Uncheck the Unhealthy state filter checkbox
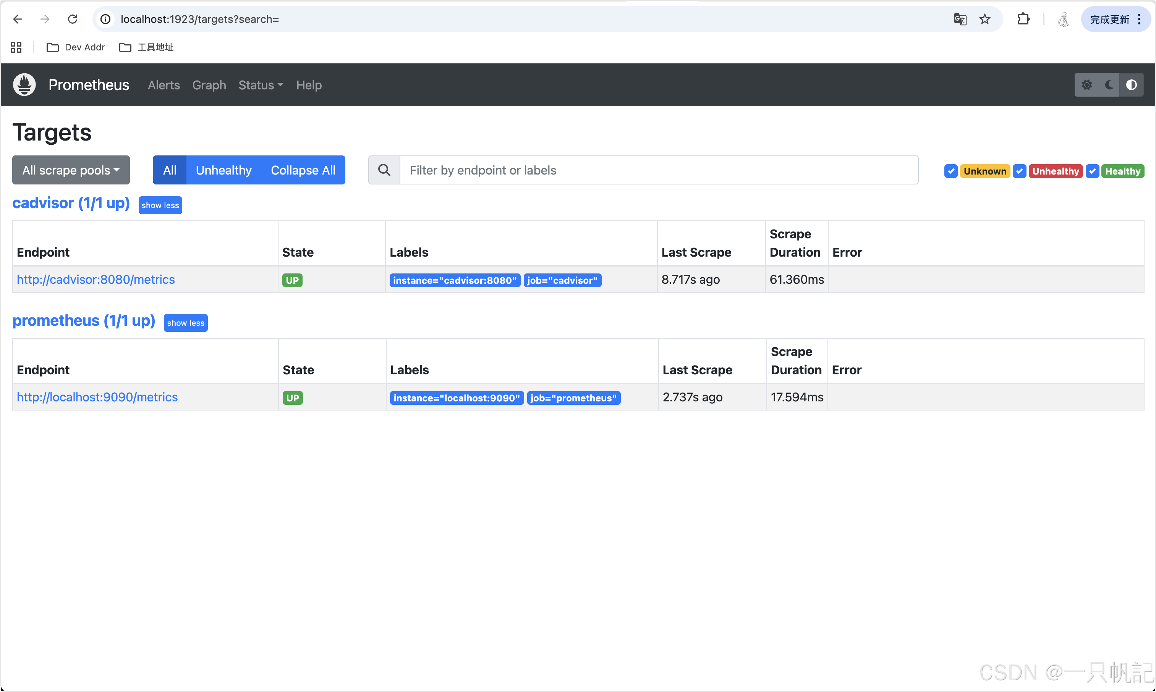Image resolution: width=1156 pixels, height=692 pixels. click(1019, 171)
